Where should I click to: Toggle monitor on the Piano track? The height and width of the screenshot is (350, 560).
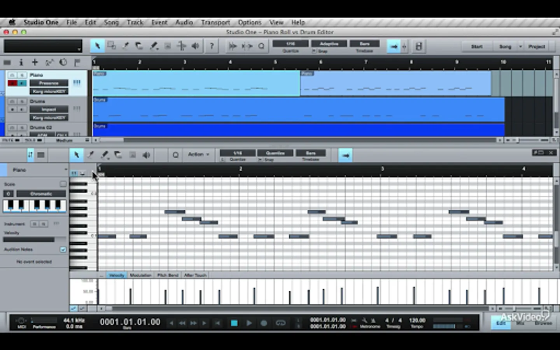pyautogui.click(x=22, y=83)
